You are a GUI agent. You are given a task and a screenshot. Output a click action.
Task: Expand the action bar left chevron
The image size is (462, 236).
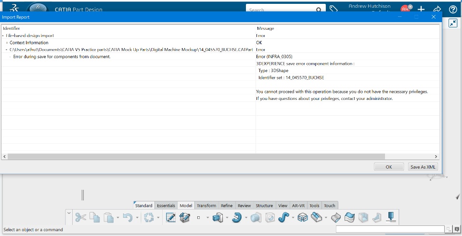[69, 213]
